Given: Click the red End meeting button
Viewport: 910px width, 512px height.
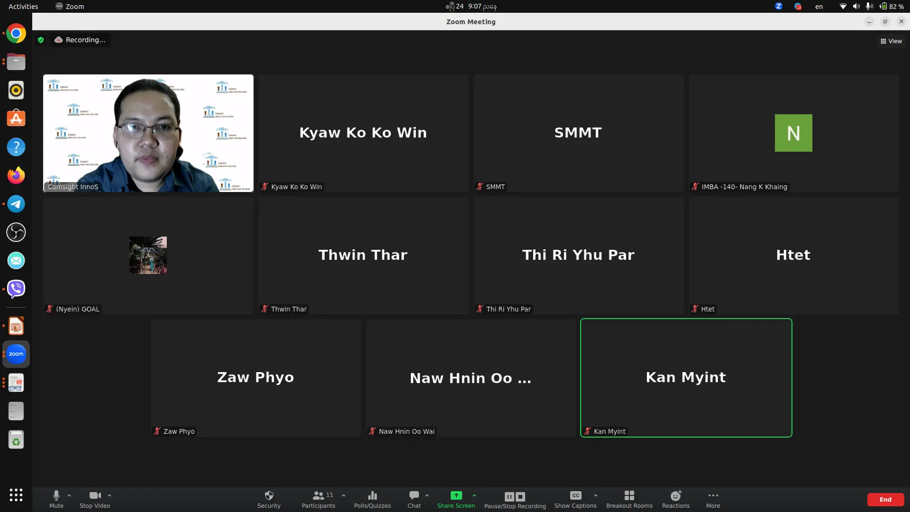Looking at the screenshot, I should 885,499.
